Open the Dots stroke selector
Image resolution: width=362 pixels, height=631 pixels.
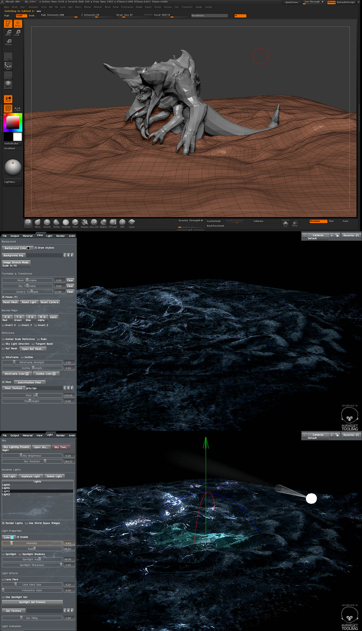8,66
